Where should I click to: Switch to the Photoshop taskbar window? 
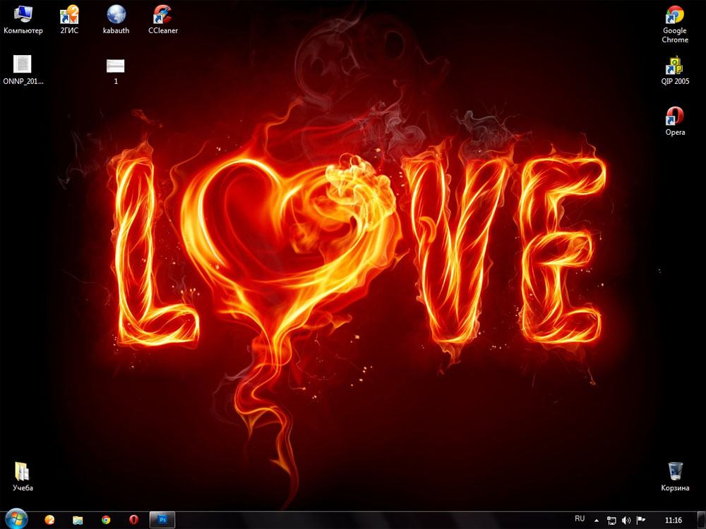[x=162, y=520]
